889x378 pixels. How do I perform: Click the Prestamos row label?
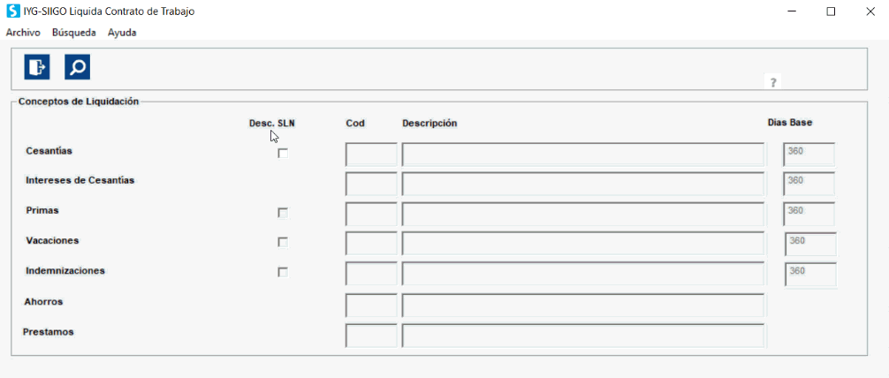(49, 332)
